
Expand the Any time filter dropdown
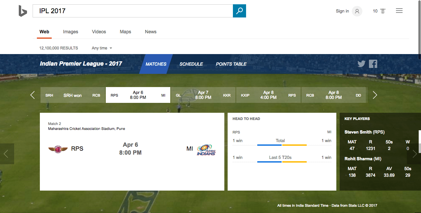(102, 48)
